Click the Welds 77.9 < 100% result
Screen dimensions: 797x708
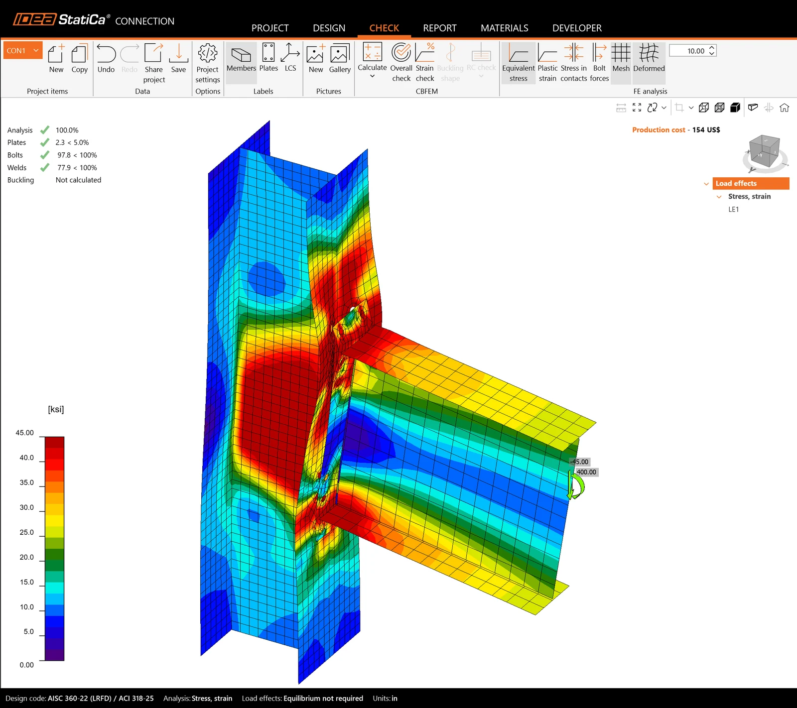(77, 168)
